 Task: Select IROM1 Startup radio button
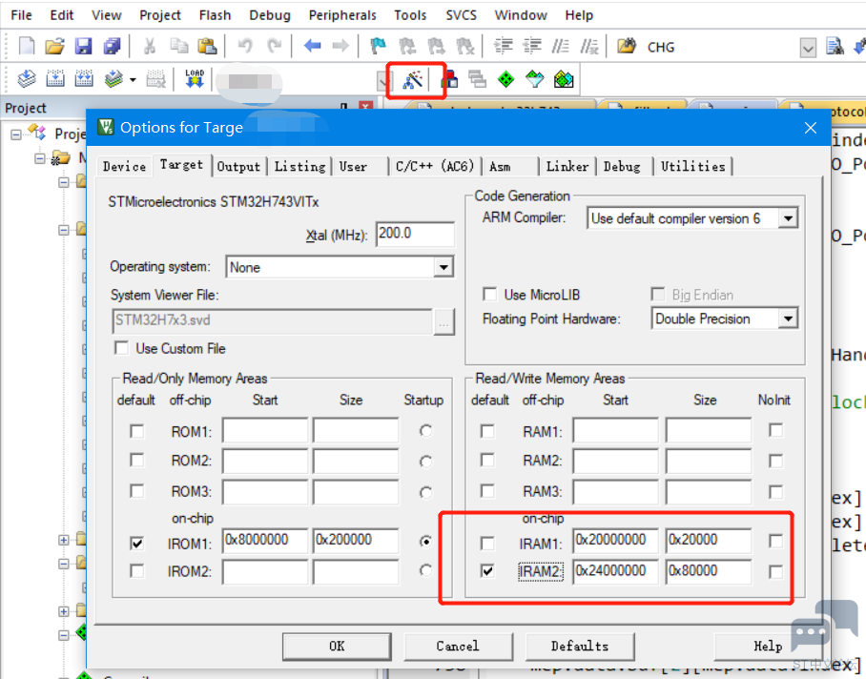(x=425, y=542)
